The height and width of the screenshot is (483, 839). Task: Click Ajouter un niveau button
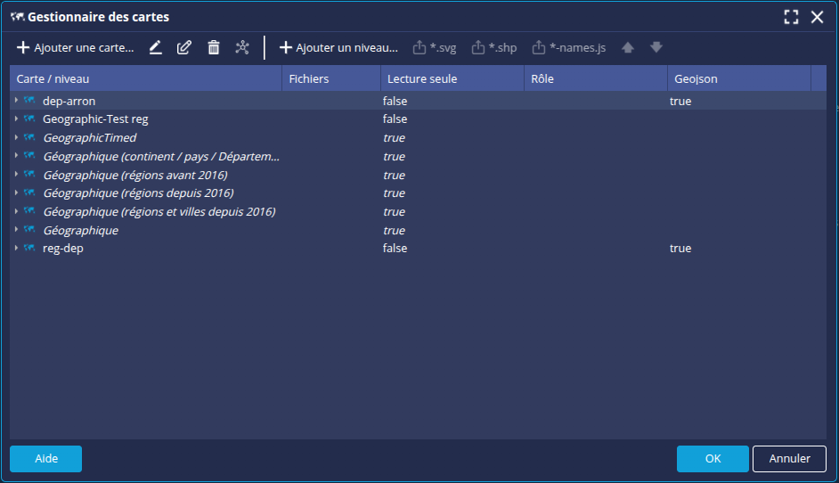pos(338,47)
